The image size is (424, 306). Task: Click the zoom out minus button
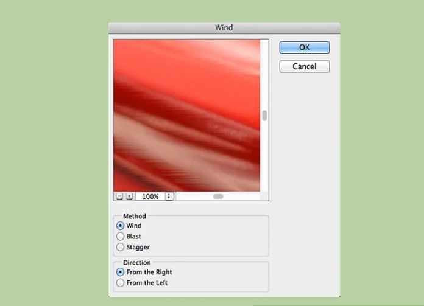119,196
